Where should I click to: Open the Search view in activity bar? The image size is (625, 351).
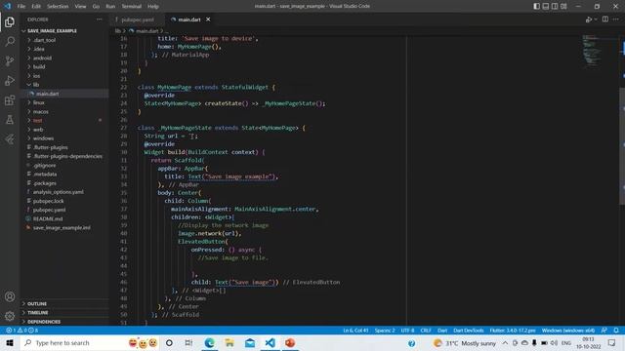pos(10,41)
